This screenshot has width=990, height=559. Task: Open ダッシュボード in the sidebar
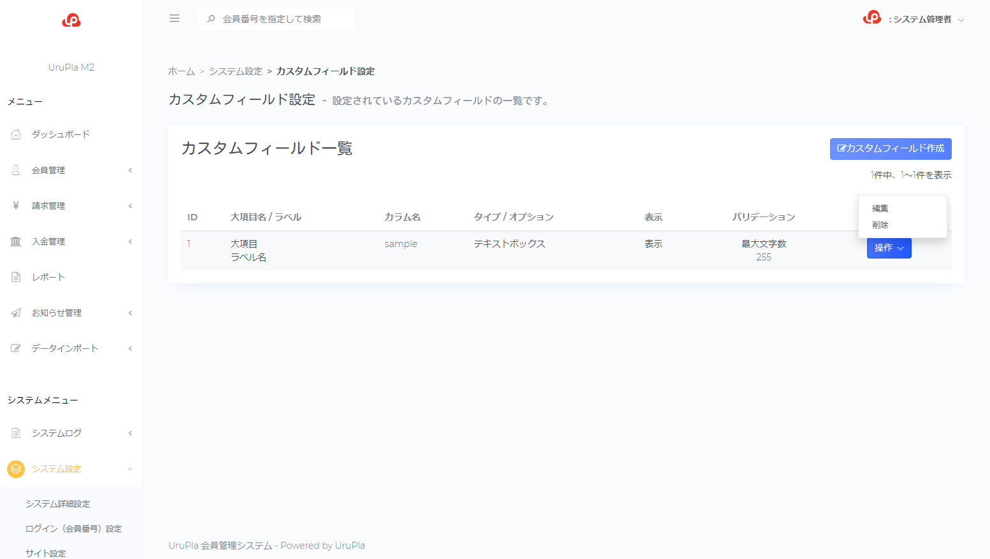[61, 134]
